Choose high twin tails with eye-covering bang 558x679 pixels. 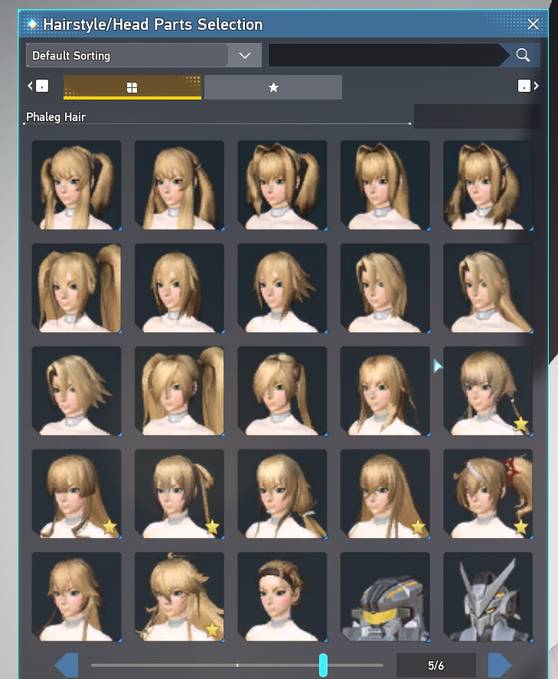[x=179, y=390]
